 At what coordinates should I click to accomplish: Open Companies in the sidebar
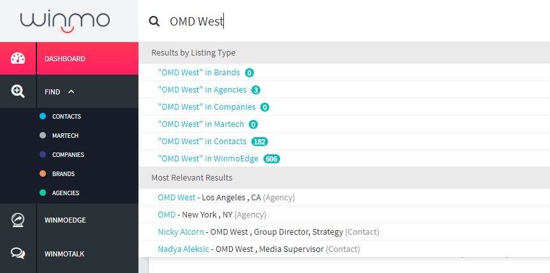[68, 154]
